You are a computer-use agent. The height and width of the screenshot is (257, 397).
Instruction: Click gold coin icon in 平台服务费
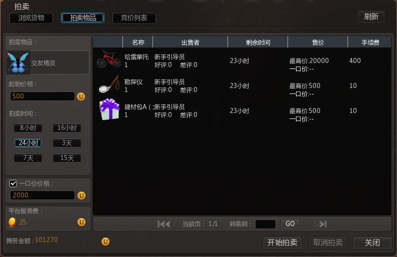pos(12,222)
